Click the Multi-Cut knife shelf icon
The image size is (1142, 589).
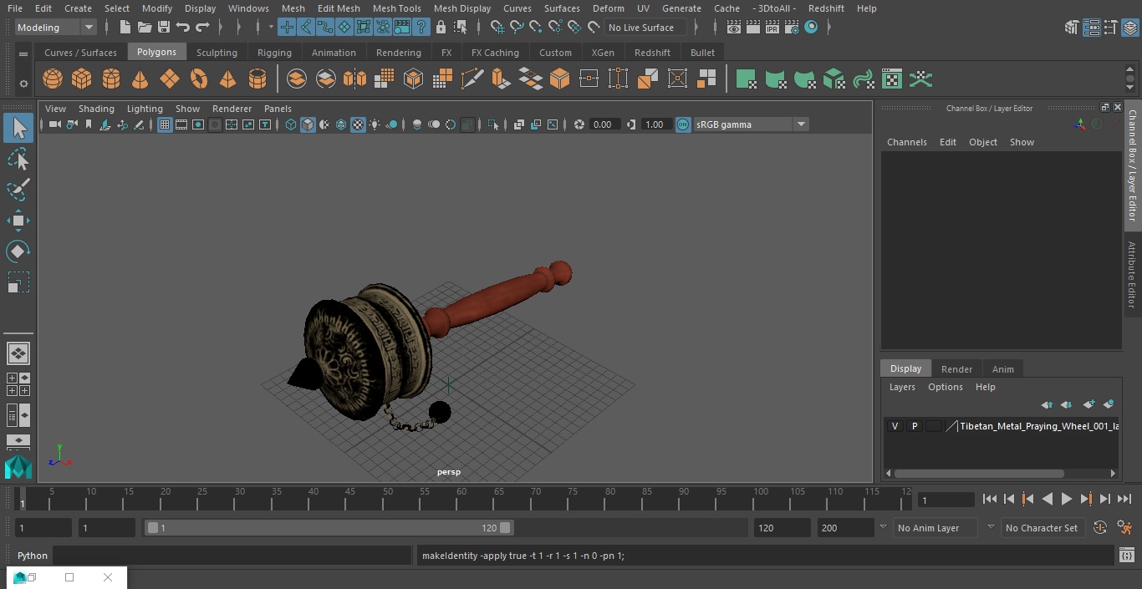point(472,79)
